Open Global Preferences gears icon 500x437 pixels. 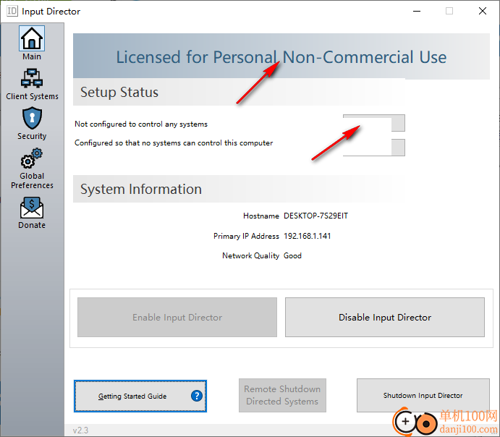tap(32, 158)
